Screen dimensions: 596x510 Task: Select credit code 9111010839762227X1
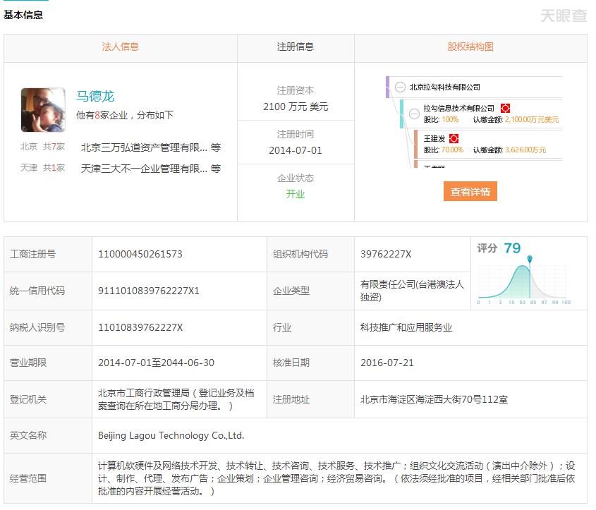tap(149, 291)
